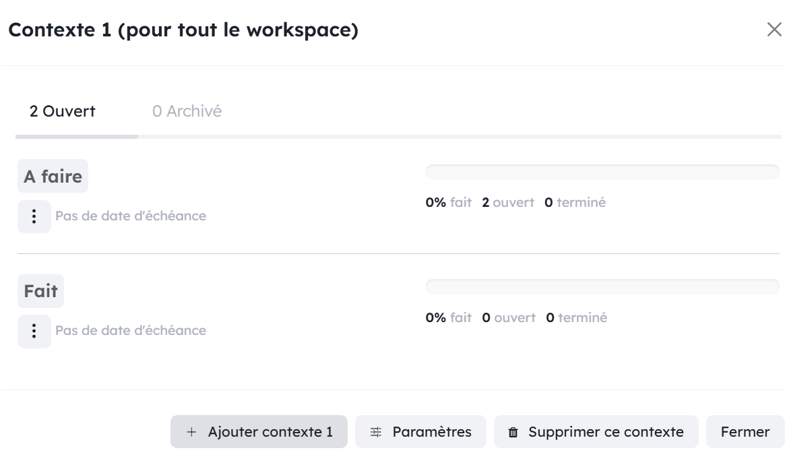Click the Fermer button
The height and width of the screenshot is (467, 787).
pyautogui.click(x=745, y=431)
